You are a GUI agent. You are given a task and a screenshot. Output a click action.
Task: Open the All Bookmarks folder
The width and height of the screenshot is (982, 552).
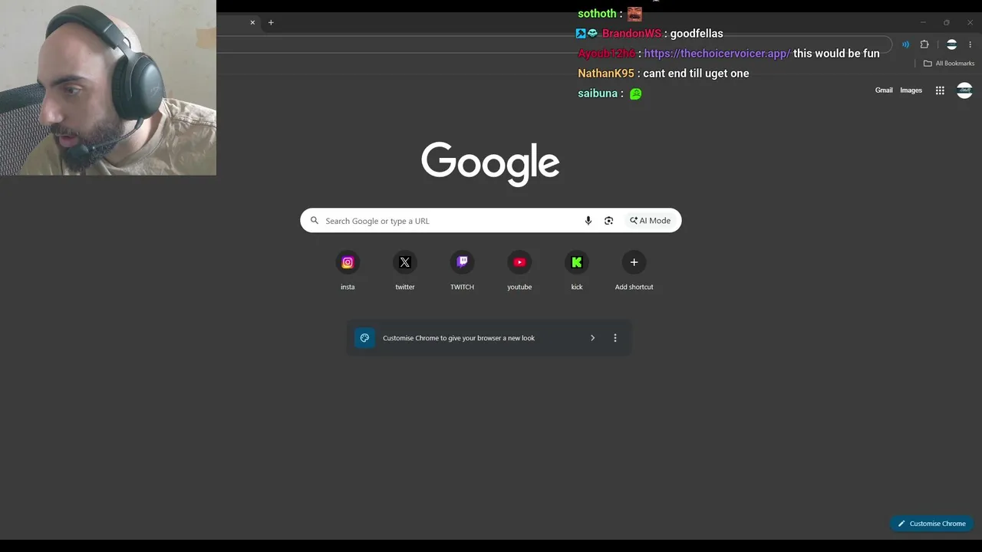[x=949, y=64]
